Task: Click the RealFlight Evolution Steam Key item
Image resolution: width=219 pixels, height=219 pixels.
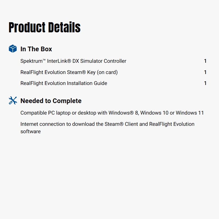Action: pyautogui.click(x=69, y=72)
